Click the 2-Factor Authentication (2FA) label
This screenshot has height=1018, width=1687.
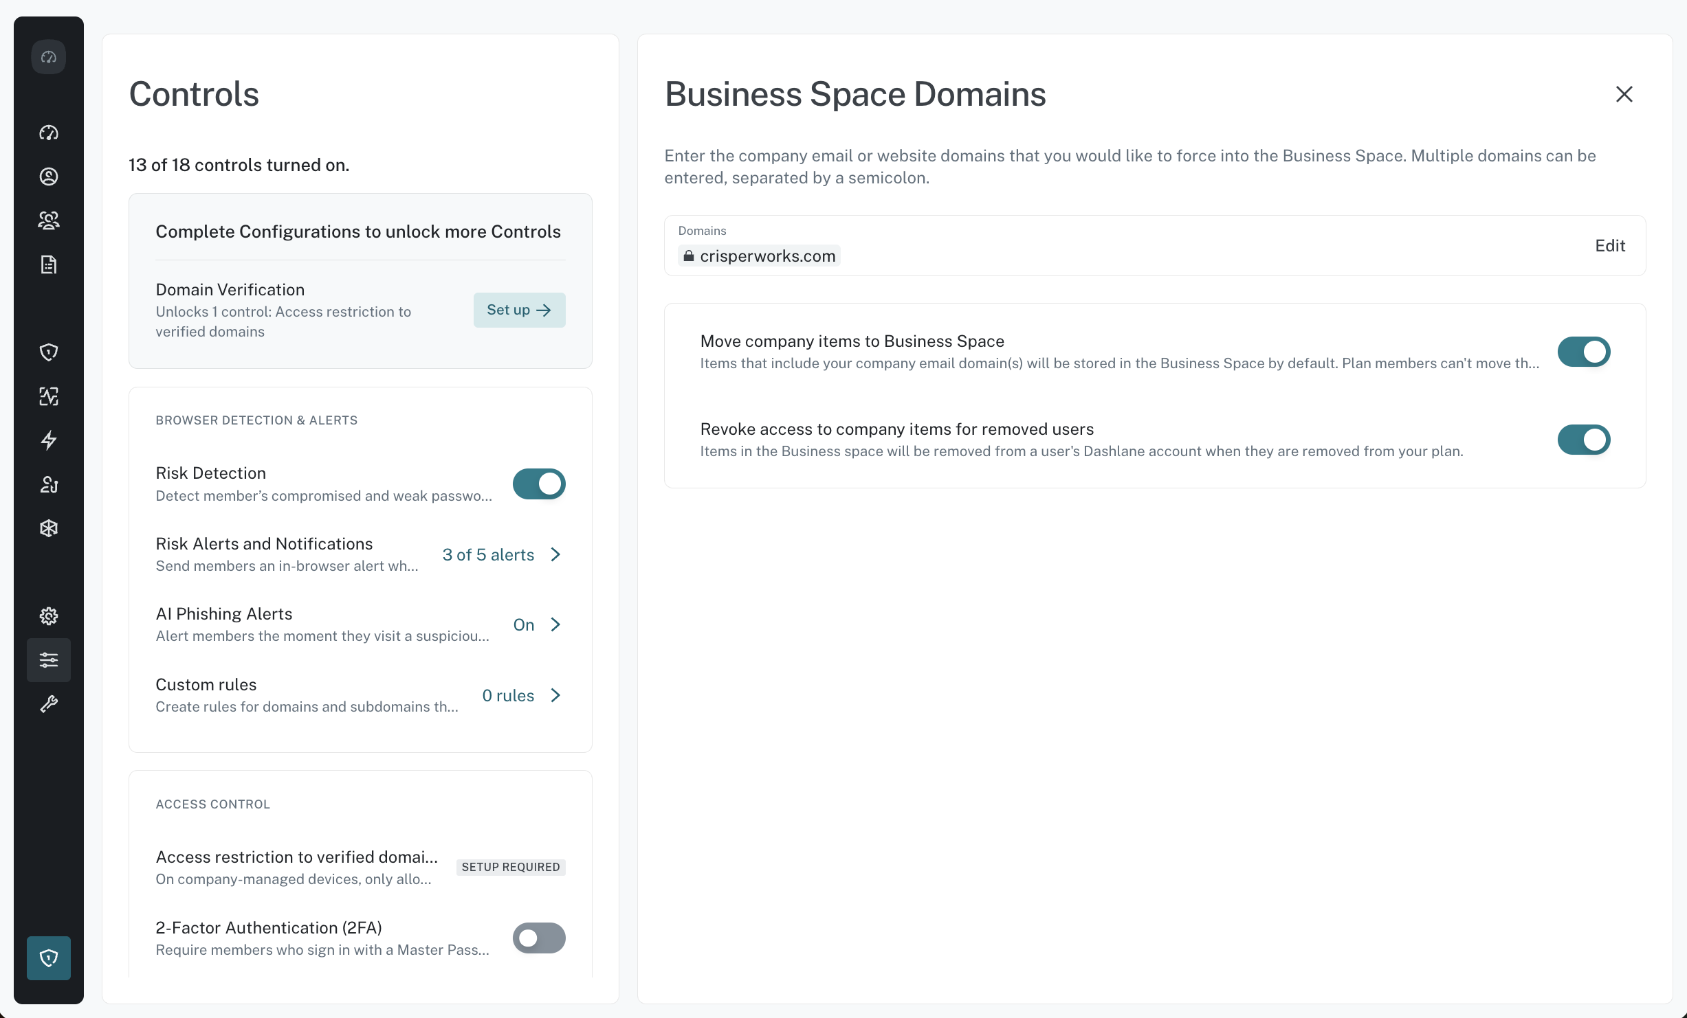tap(268, 928)
